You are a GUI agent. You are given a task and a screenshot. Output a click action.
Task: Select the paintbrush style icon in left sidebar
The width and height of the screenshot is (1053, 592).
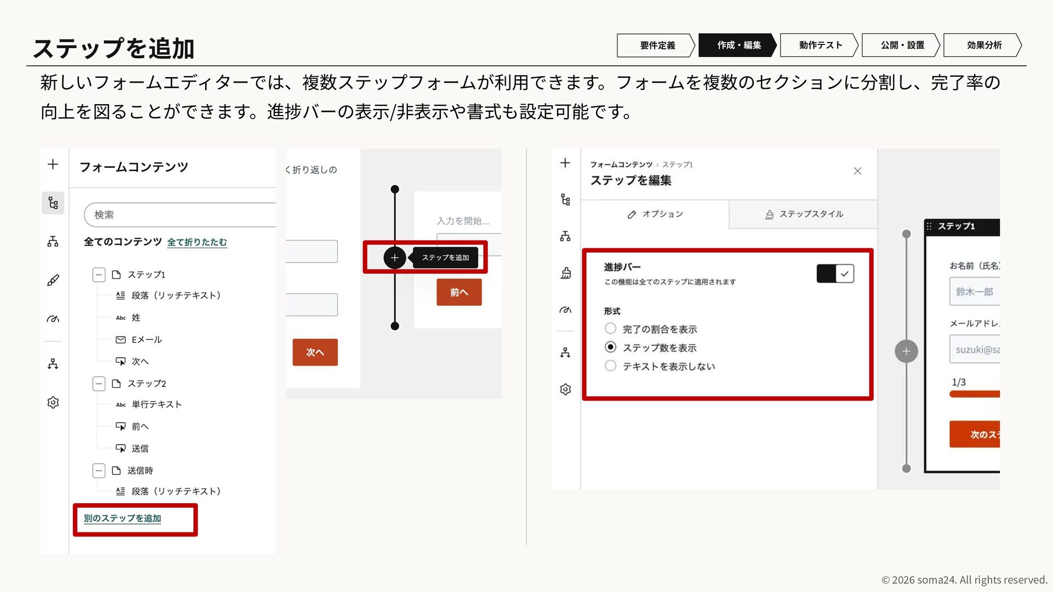tap(53, 280)
